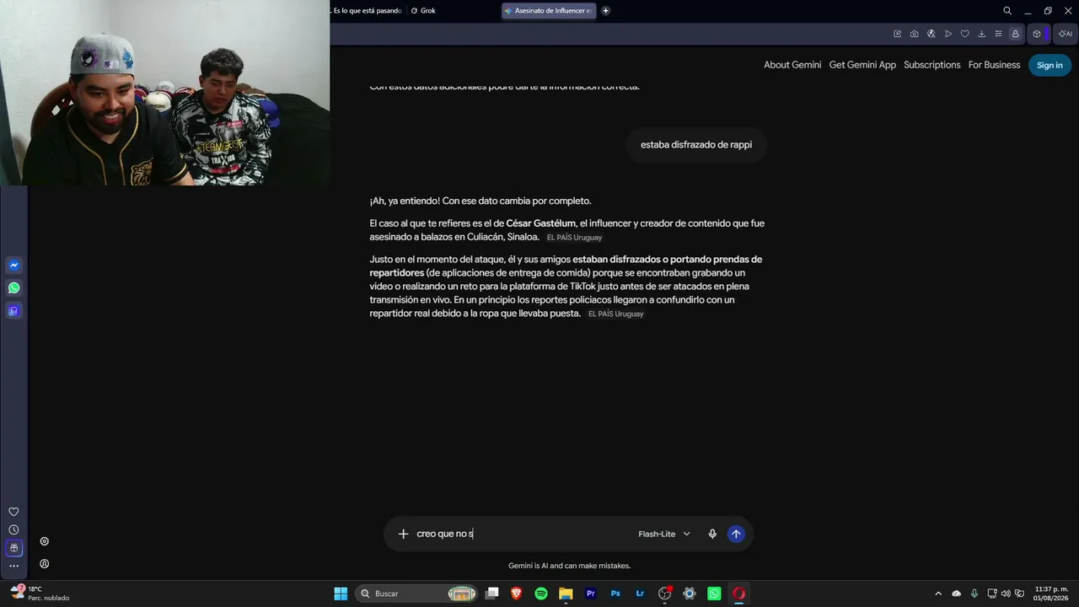Click the translate page globe icon
This screenshot has height=607, width=1079.
(x=931, y=34)
